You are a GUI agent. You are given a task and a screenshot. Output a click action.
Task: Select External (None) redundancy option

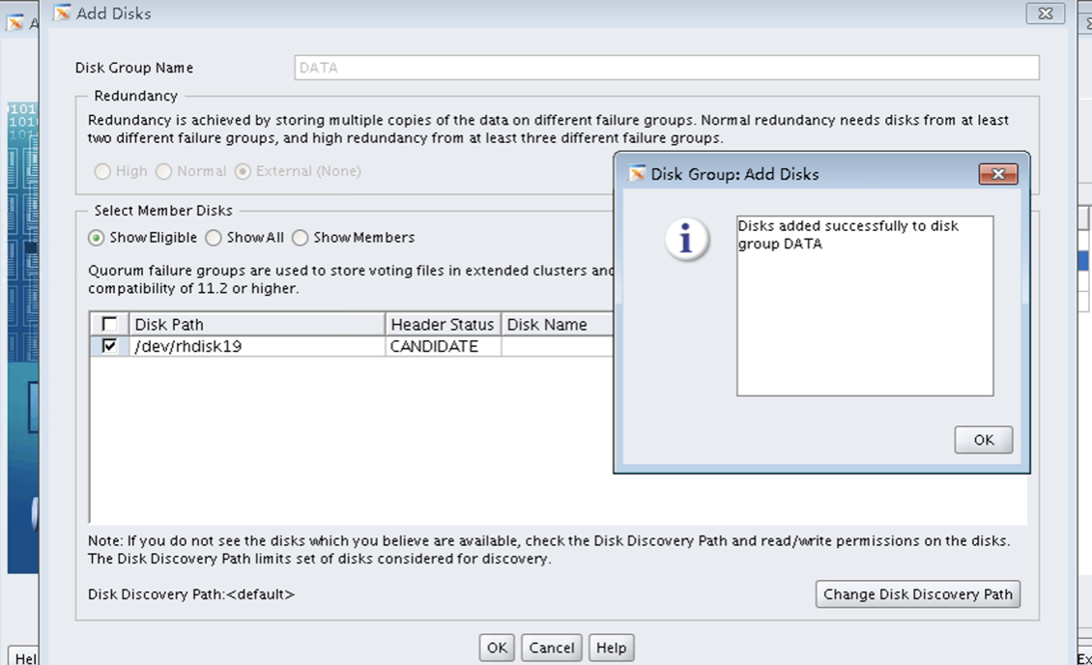click(x=243, y=171)
